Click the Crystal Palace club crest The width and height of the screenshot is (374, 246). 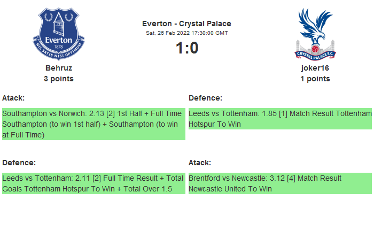pos(315,34)
